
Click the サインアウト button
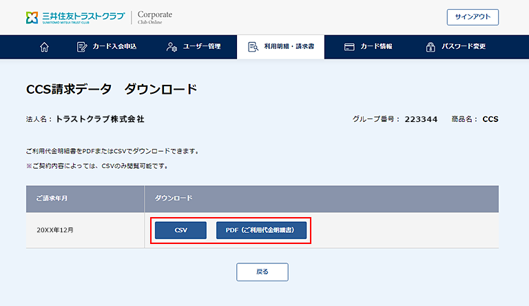[x=473, y=17]
